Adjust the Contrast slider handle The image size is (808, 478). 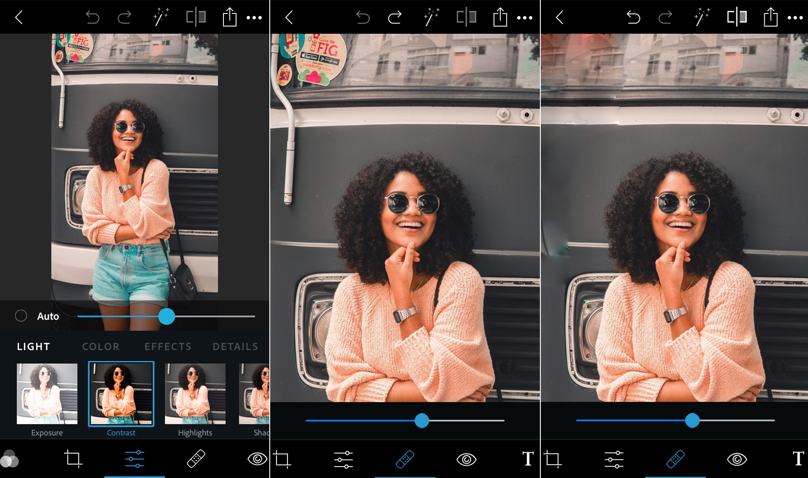(167, 316)
